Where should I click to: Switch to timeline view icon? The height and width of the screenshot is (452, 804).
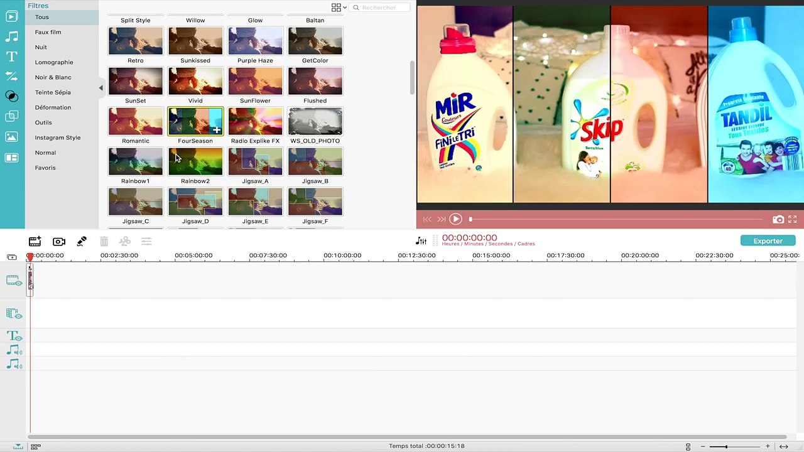point(18,446)
